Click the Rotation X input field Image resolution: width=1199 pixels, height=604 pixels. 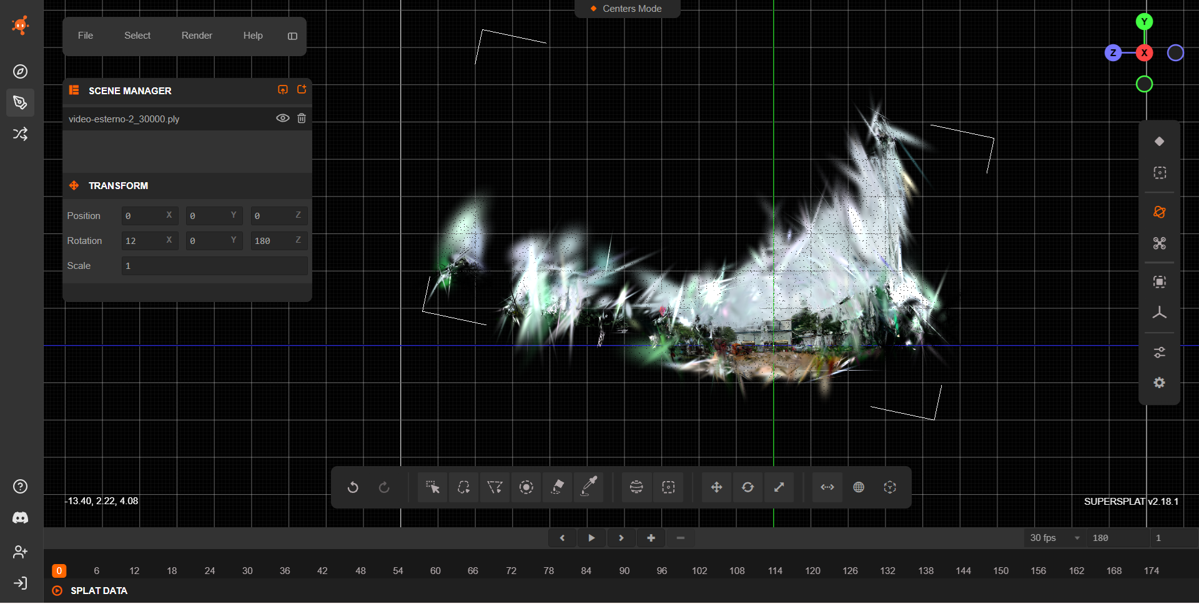pos(150,241)
